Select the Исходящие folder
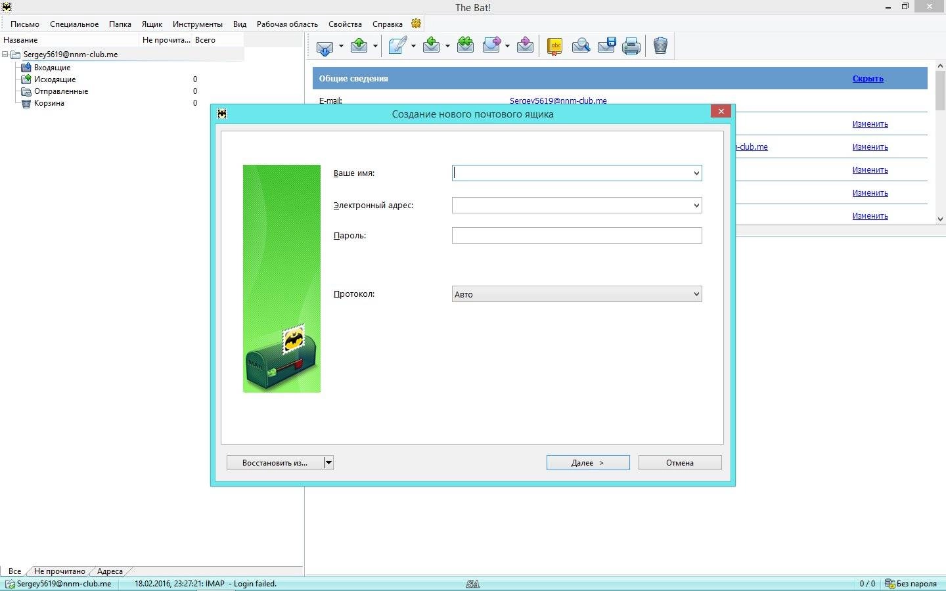Image resolution: width=946 pixels, height=591 pixels. (x=55, y=79)
